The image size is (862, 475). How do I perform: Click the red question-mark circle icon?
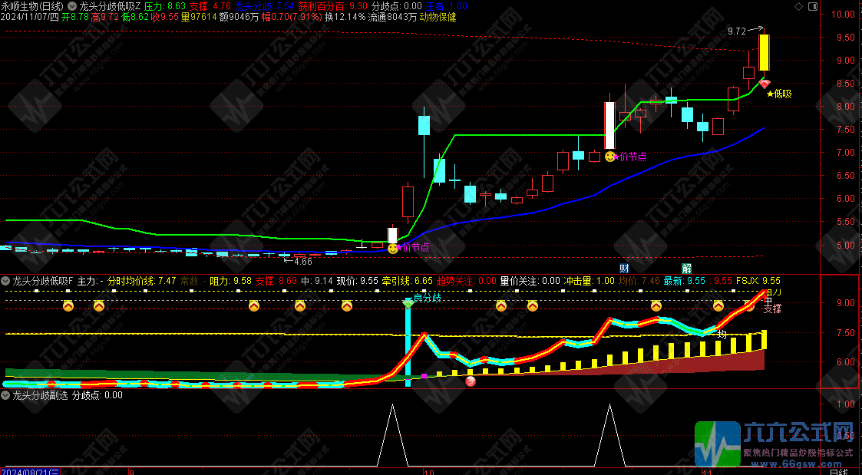[471, 381]
